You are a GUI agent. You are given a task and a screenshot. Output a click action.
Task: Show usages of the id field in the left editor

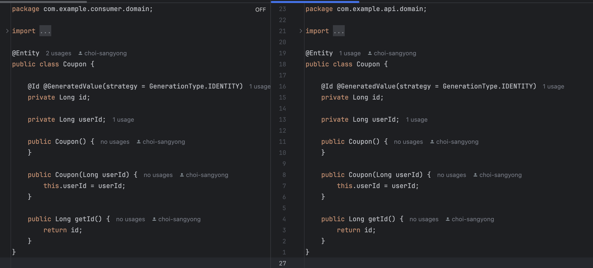tap(260, 86)
